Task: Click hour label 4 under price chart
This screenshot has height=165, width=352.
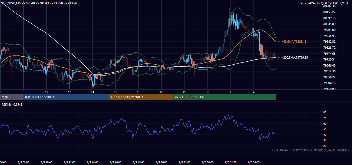Action: click(x=254, y=92)
